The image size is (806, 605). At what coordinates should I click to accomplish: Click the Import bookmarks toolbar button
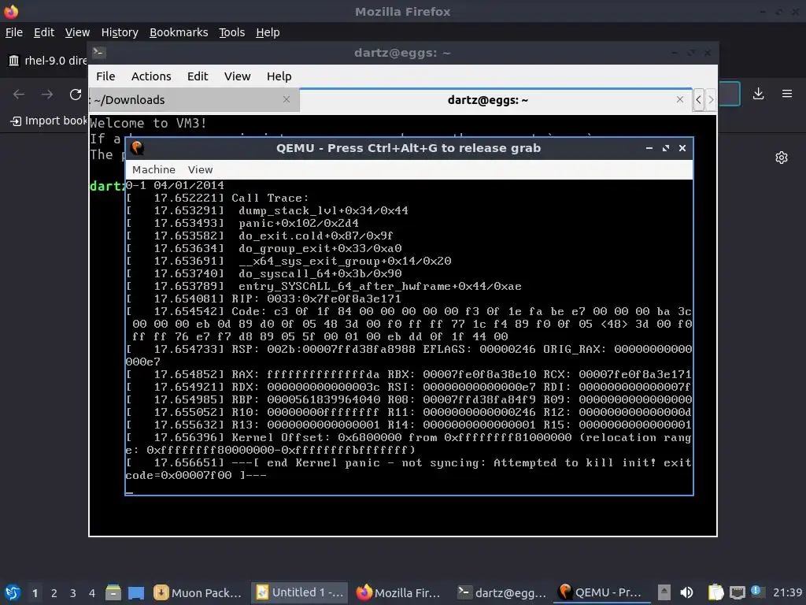click(48, 121)
